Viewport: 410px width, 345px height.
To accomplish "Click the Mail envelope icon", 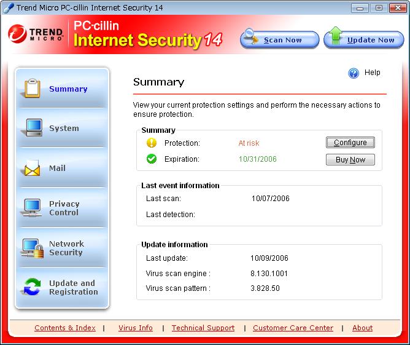I will (x=32, y=168).
